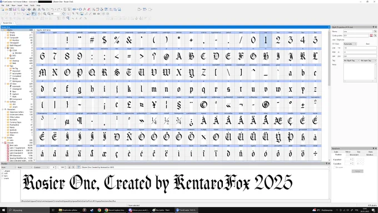Click the Find binoculars icon

pos(34,9)
